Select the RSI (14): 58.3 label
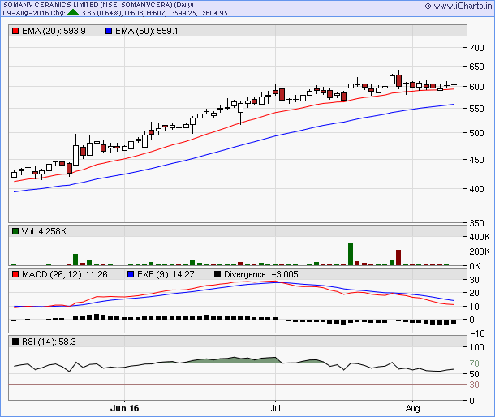 click(x=49, y=342)
